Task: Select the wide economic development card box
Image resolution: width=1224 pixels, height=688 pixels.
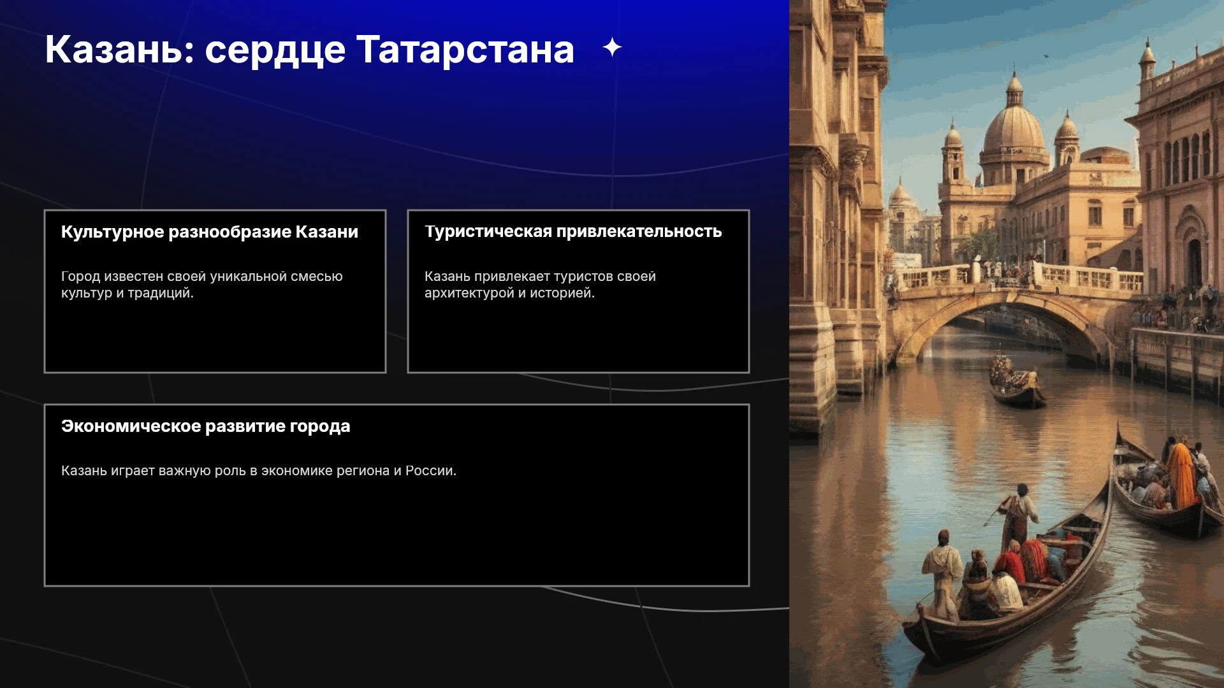Action: (x=397, y=495)
